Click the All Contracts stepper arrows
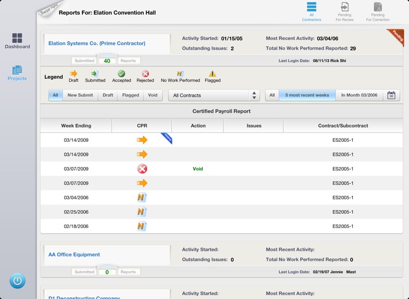409x299 pixels. tap(254, 95)
